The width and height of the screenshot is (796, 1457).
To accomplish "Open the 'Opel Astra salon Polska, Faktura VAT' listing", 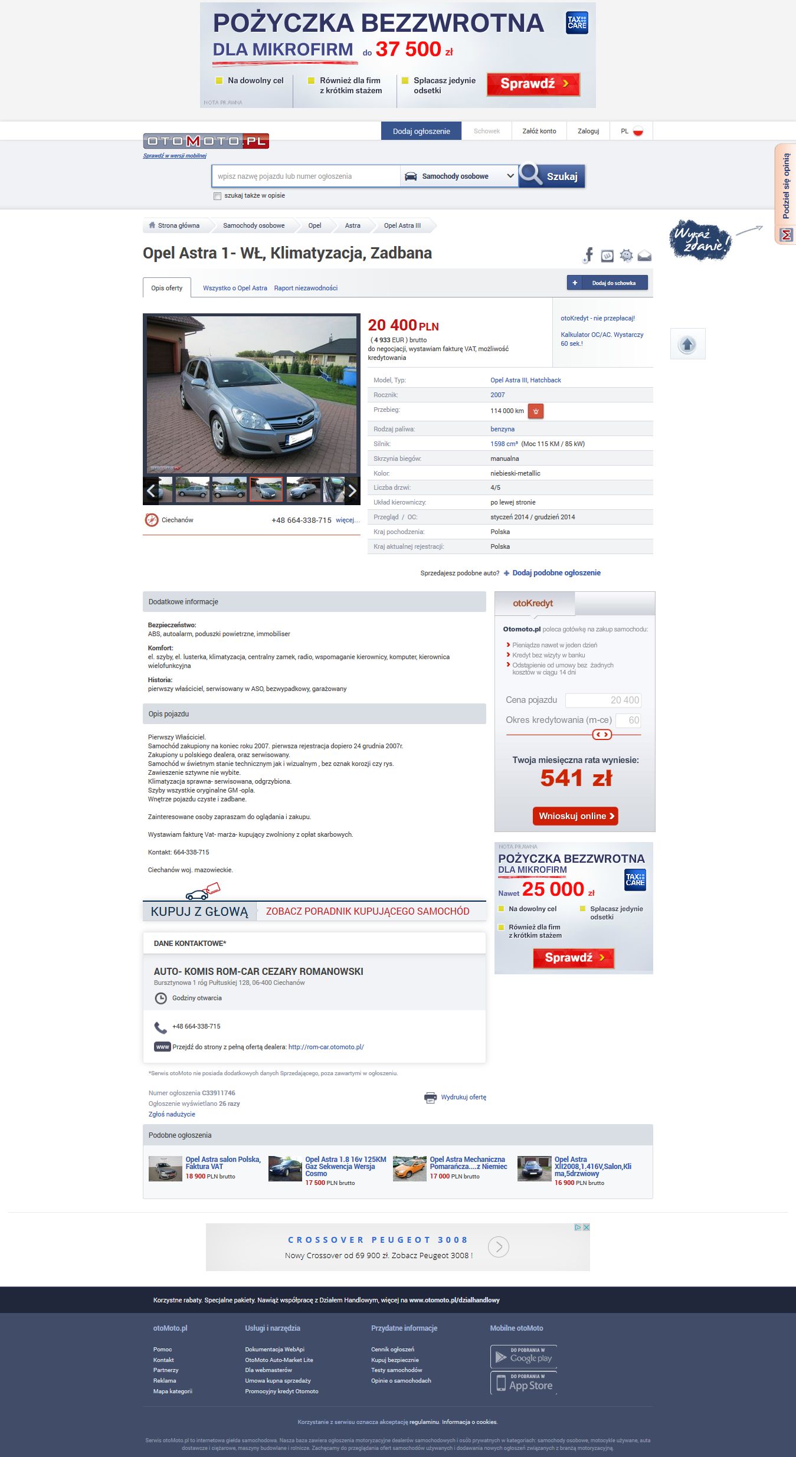I will pos(223,1163).
